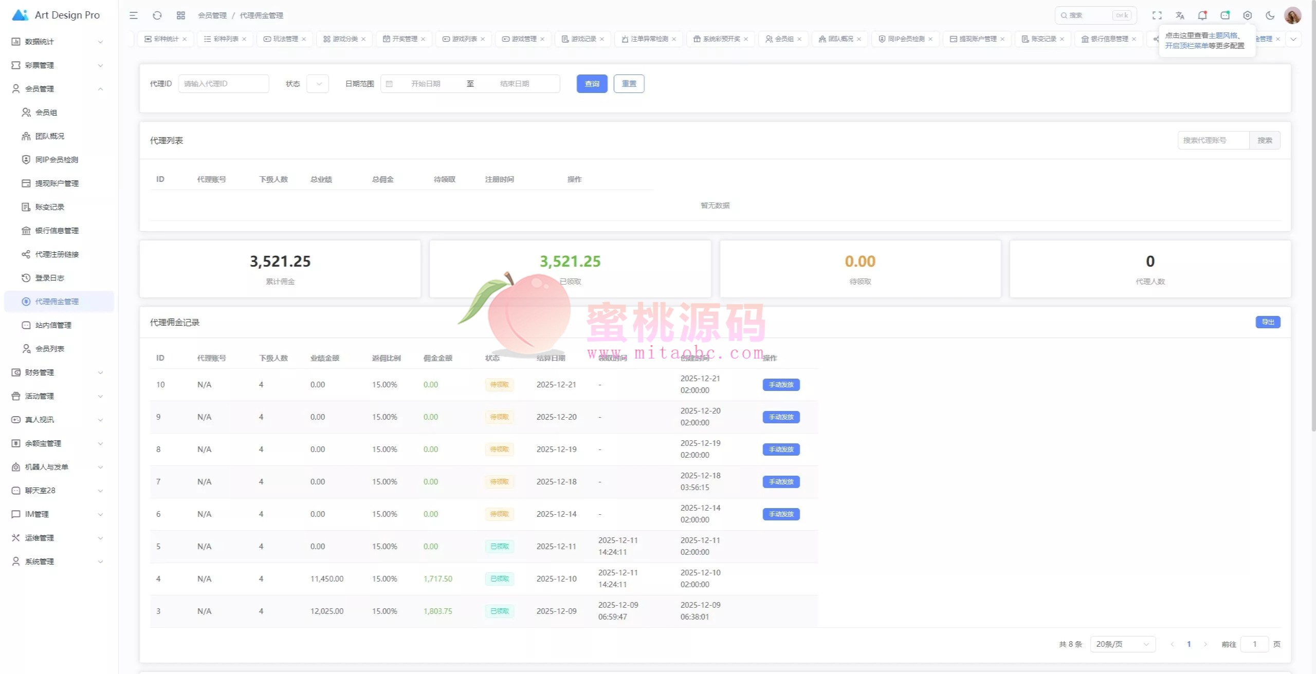Open the 20条/页 page size dropdown
This screenshot has width=1316, height=674.
tap(1122, 644)
